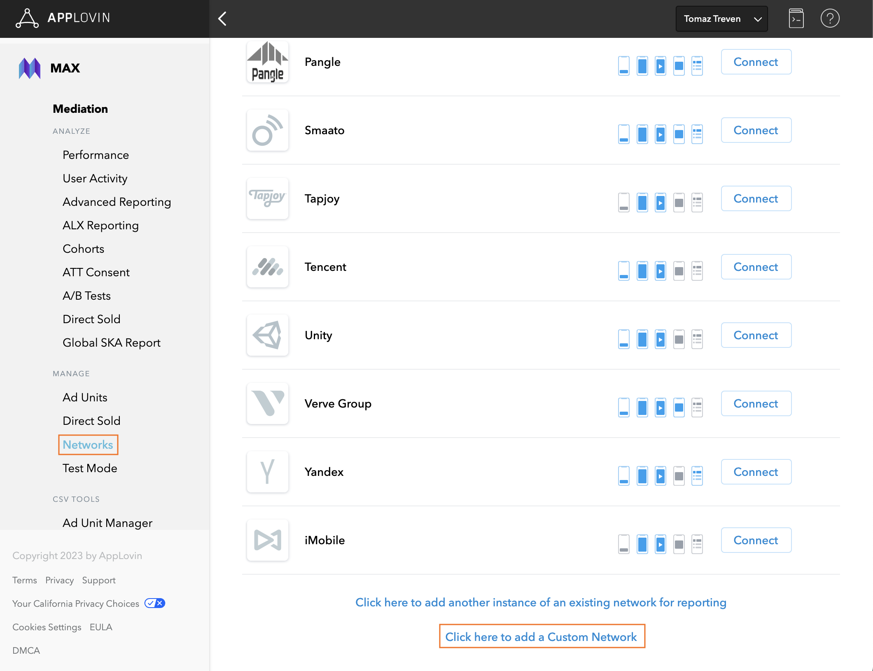Click the add another instance link

pyautogui.click(x=541, y=602)
